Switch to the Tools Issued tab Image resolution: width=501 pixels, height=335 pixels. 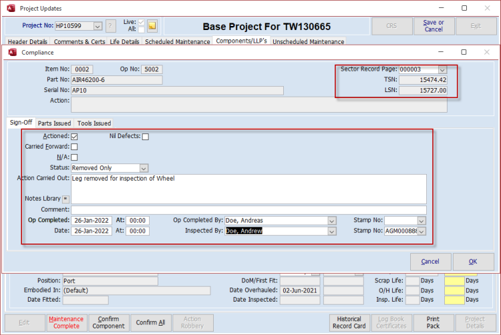[x=94, y=123]
